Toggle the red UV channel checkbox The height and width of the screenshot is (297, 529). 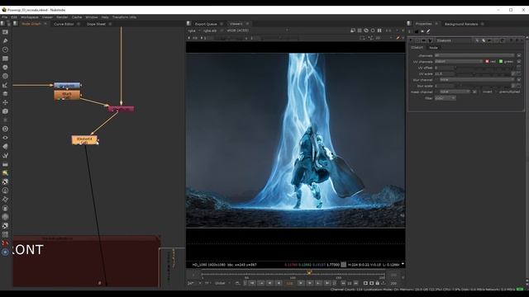(487, 62)
